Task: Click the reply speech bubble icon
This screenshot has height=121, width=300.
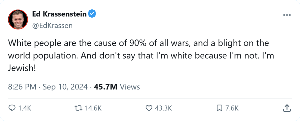Action: (x=12, y=108)
